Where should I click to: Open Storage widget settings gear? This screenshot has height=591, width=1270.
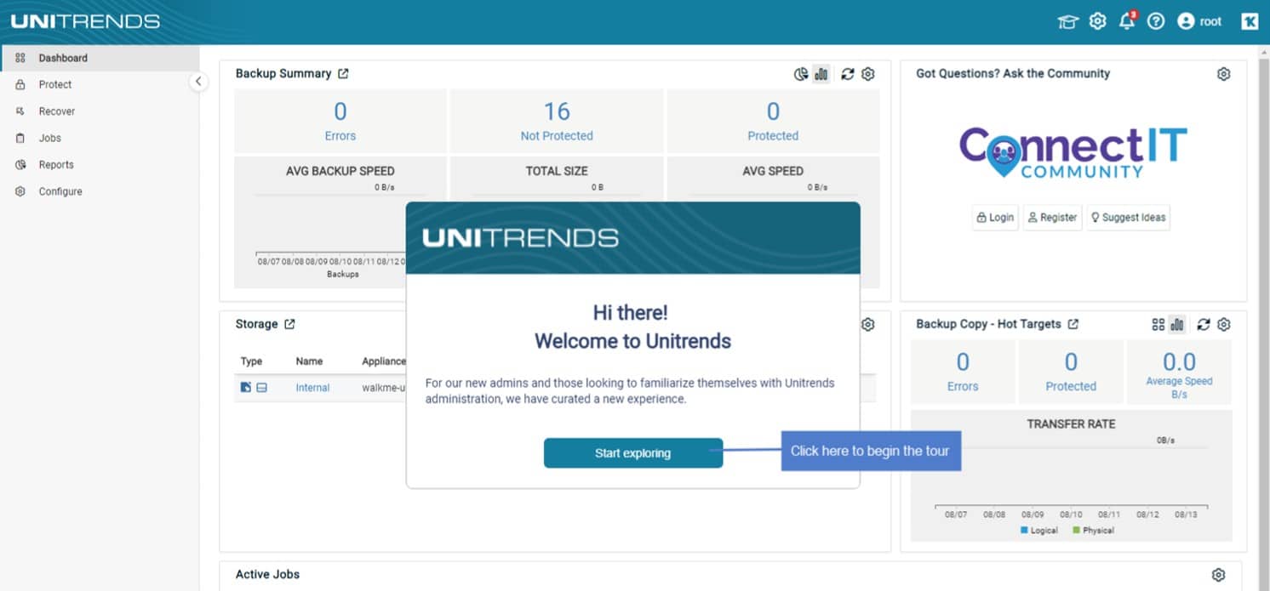868,324
